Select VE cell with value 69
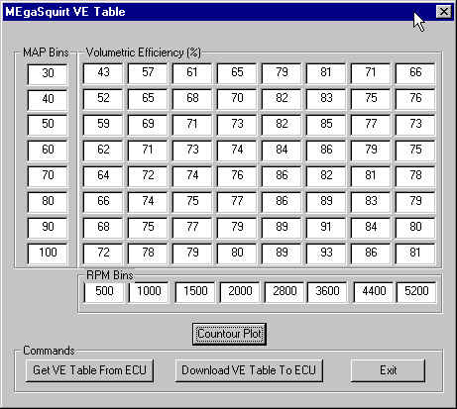The image size is (457, 409). coord(148,125)
